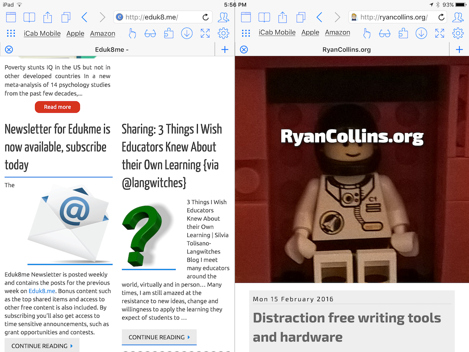
Task: Open bookmarks book icon in right pane
Action: coord(264,17)
